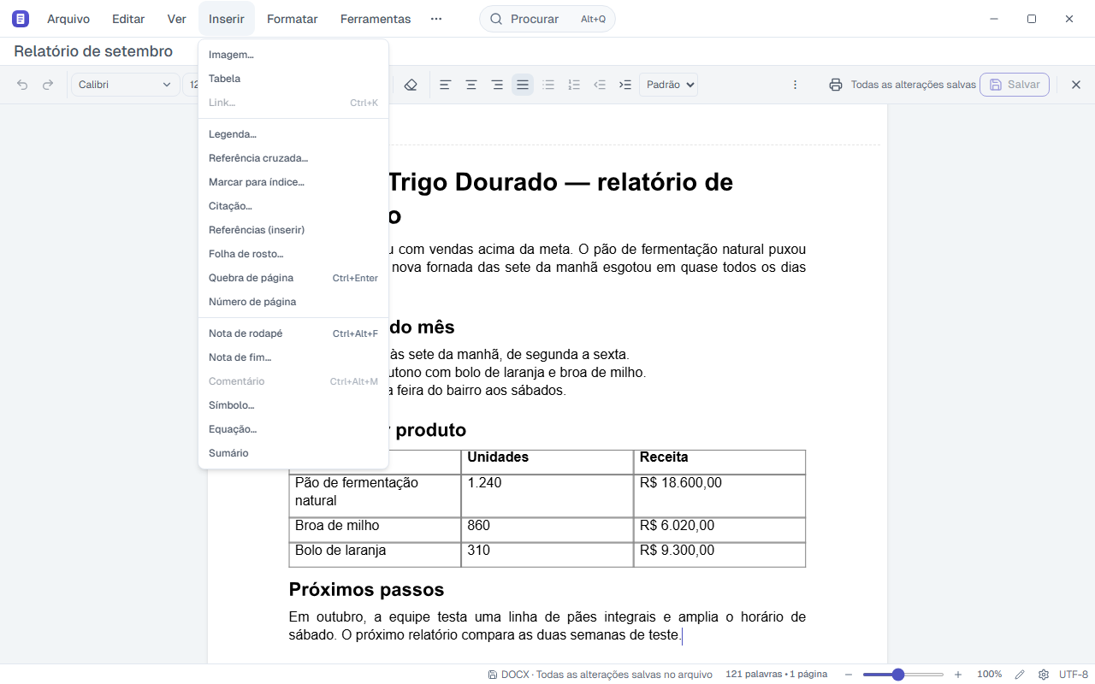Click the clear formatting eraser icon
Viewport: 1095px width, 684px height.
pos(411,85)
